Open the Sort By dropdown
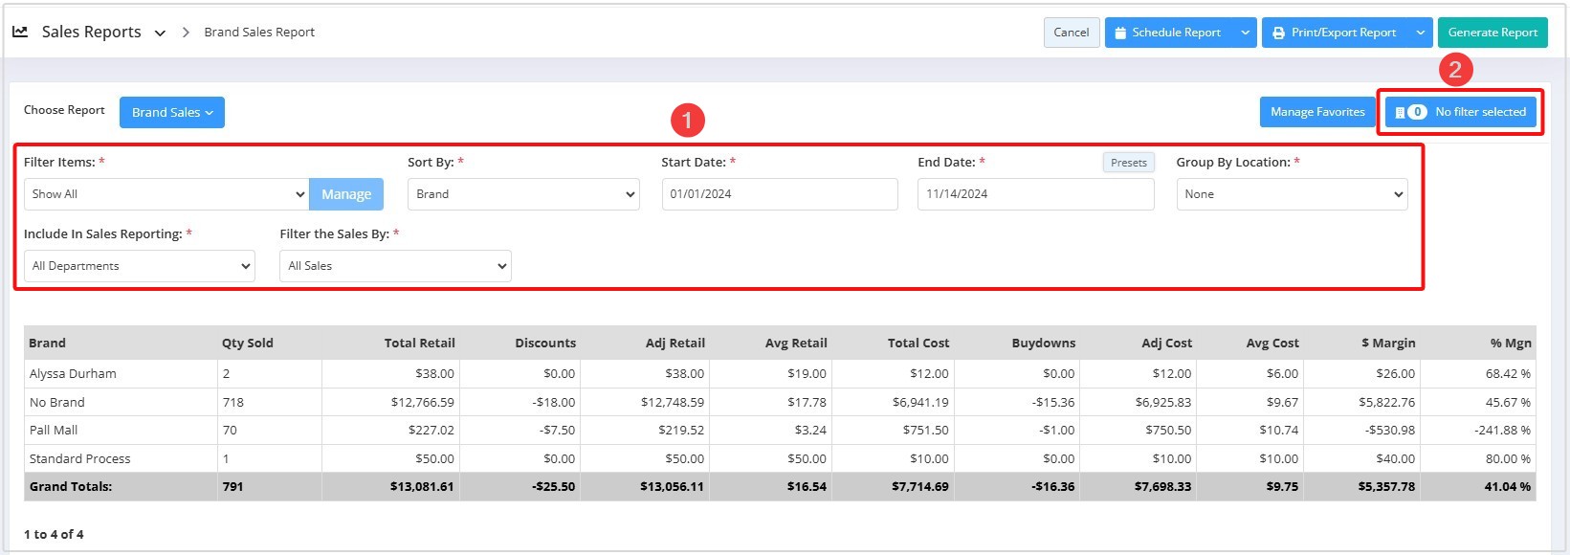The height and width of the screenshot is (555, 1570). pos(523,194)
